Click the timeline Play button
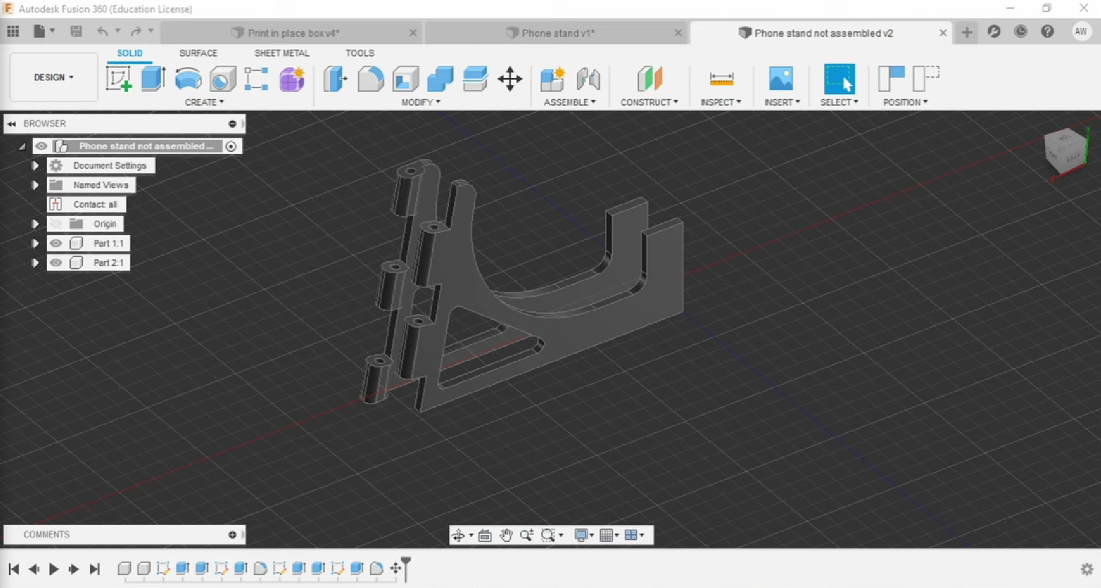 pyautogui.click(x=54, y=569)
